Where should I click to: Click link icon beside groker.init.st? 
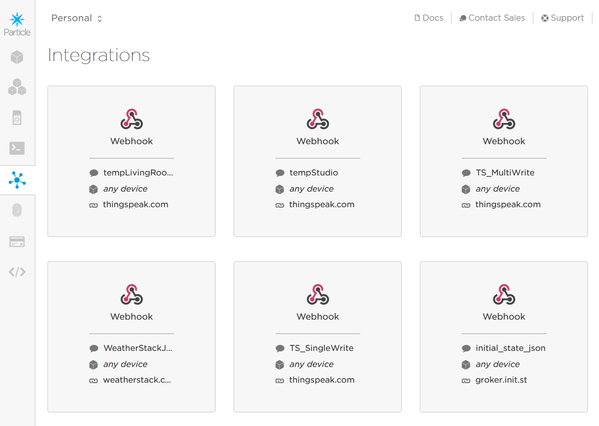[x=466, y=381]
